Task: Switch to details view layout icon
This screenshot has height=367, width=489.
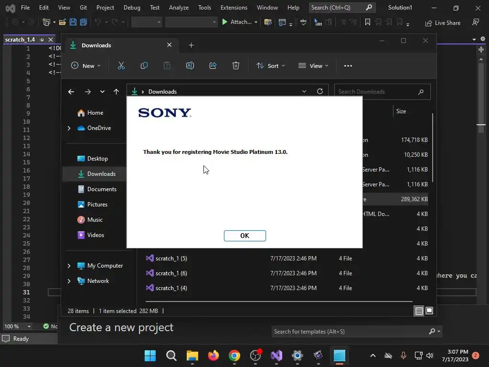Action: tap(419, 311)
